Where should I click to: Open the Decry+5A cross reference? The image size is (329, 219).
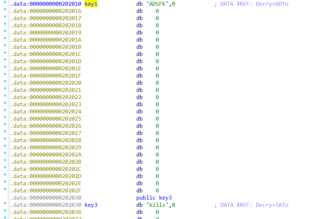[x=272, y=205]
